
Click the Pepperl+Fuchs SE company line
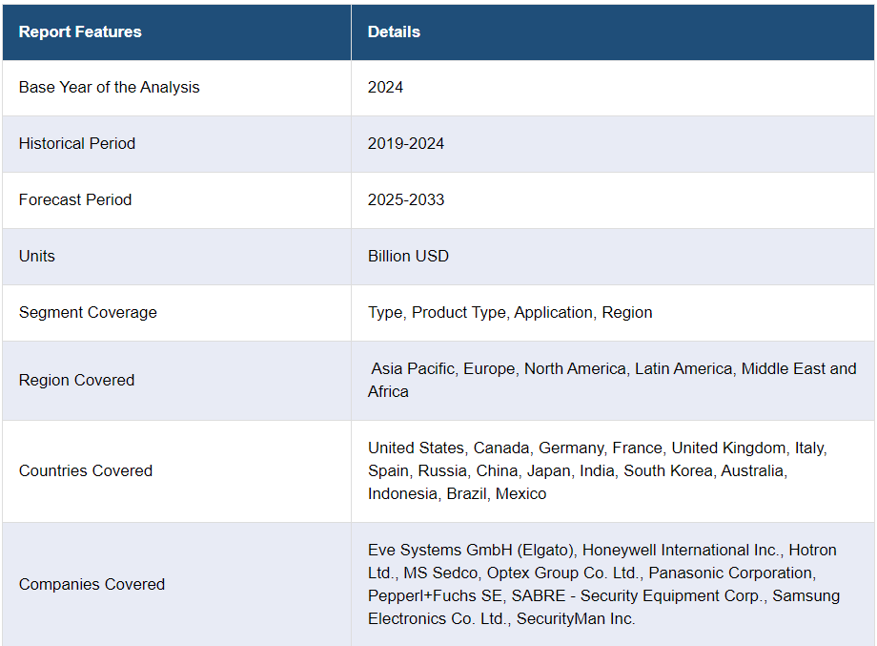point(603,596)
